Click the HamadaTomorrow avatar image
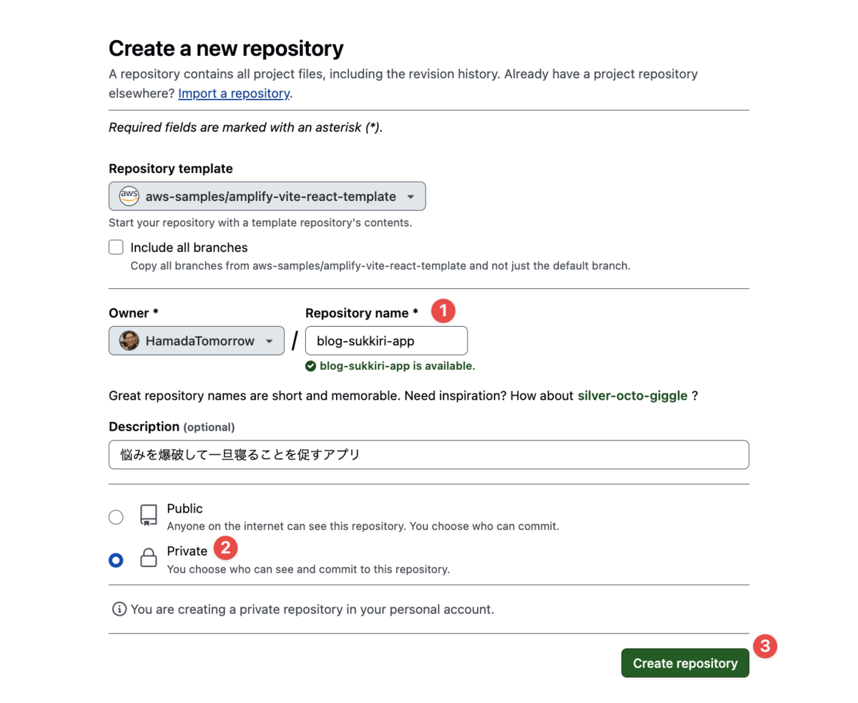858x703 pixels. tap(129, 341)
